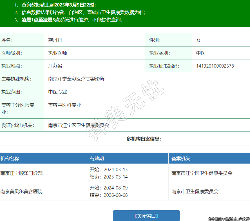
Task: Click the 中医 practice category value
Action: 201,53
